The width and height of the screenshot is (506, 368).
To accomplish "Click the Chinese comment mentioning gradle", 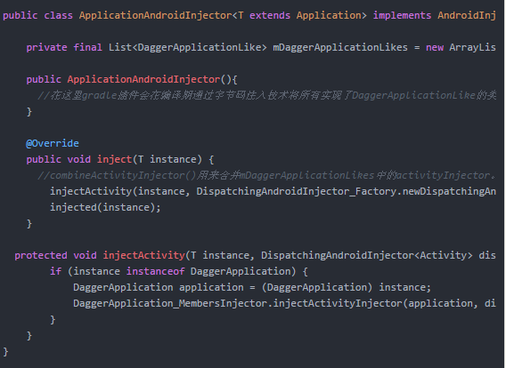I will click(x=267, y=95).
